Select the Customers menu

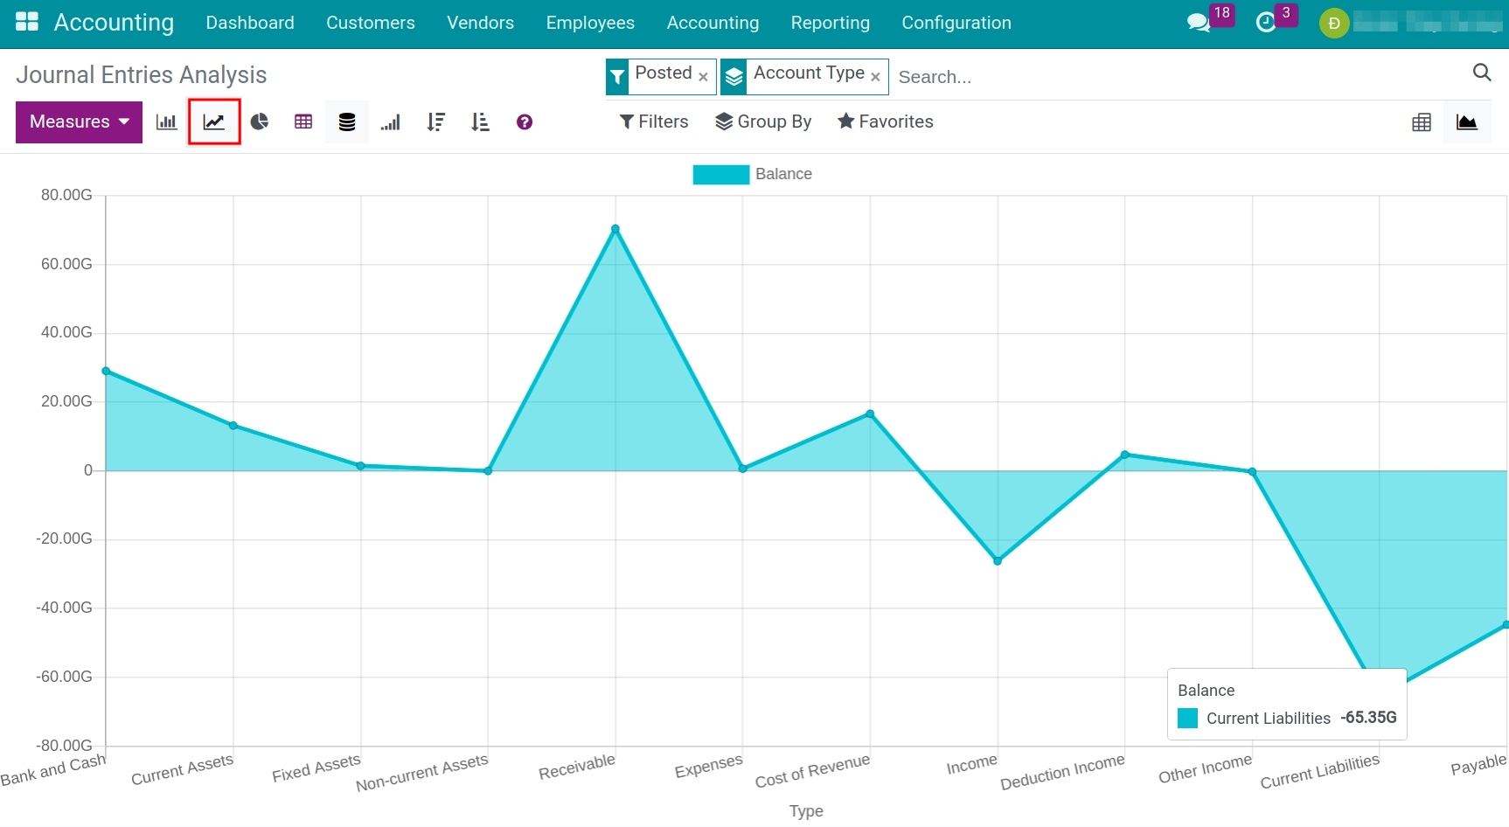(x=370, y=23)
